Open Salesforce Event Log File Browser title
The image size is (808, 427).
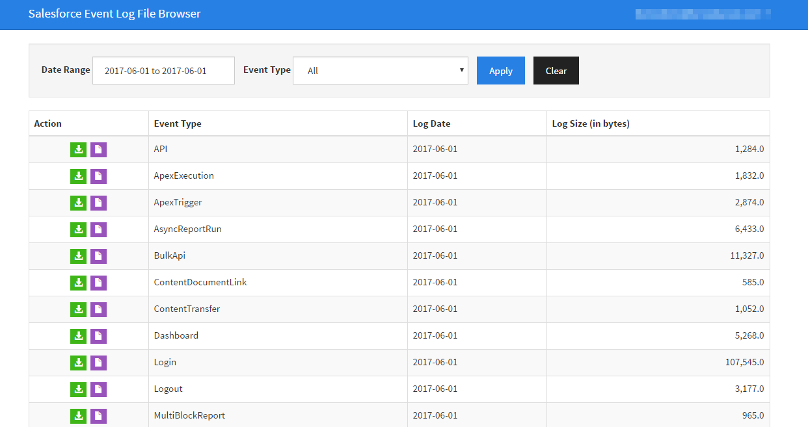[x=114, y=13]
